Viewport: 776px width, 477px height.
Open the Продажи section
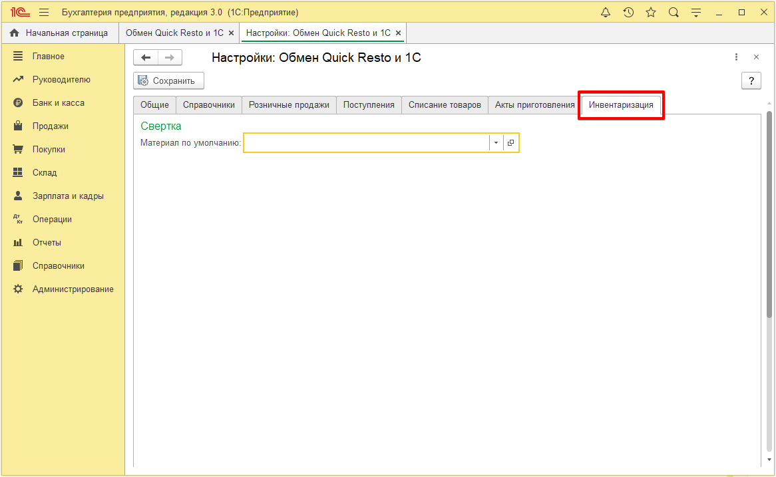51,126
